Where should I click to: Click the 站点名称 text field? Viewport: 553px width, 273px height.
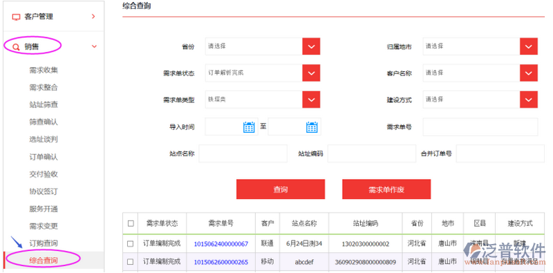click(x=243, y=153)
